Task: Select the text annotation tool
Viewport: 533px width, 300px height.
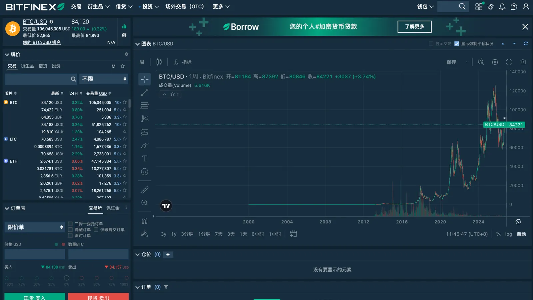Action: pos(145,159)
